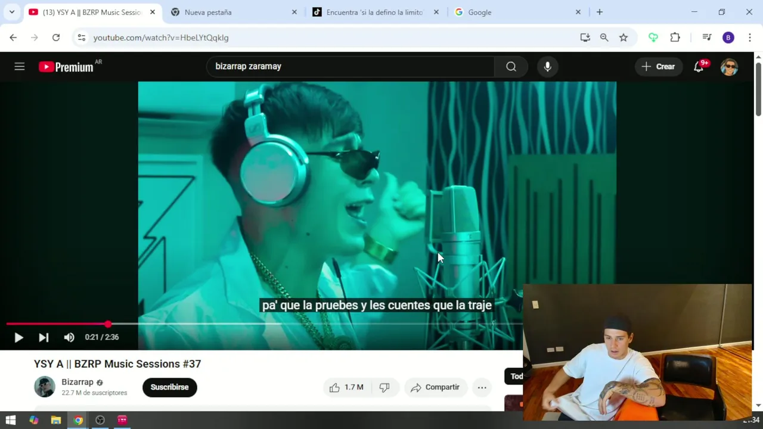763x429 pixels.
Task: Open the Crear menu
Action: pos(658,67)
